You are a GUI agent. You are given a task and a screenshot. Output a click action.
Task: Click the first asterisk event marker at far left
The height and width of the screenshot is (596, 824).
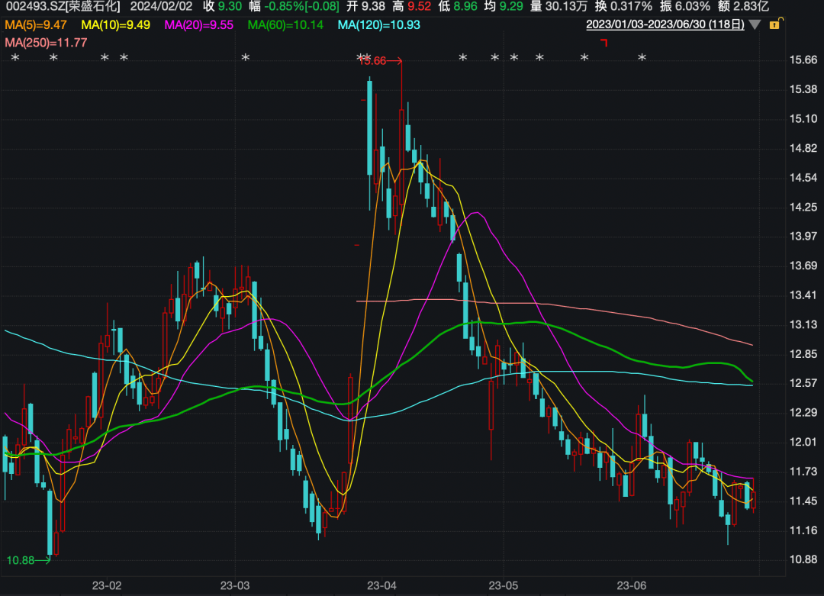14,58
